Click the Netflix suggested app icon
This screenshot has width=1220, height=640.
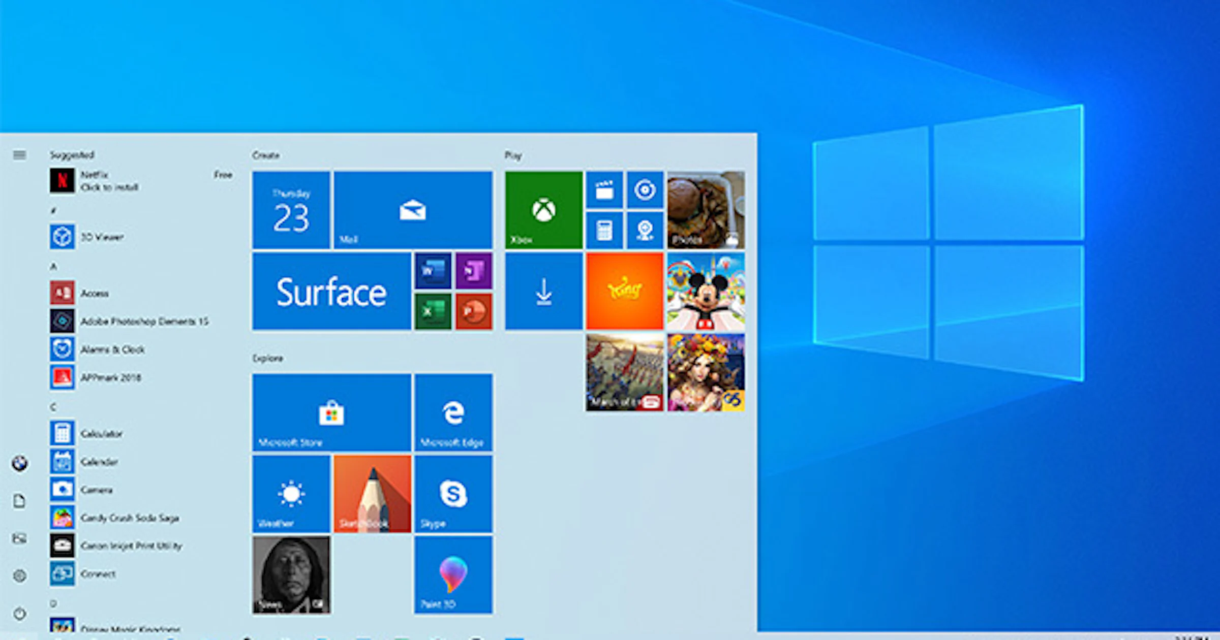[x=62, y=180]
